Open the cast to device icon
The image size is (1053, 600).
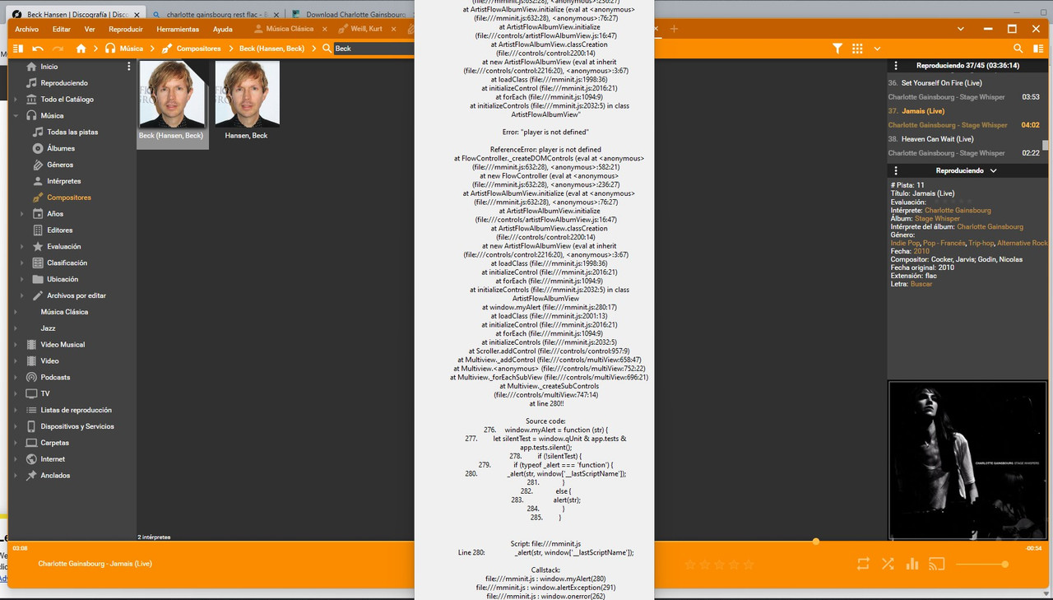point(936,564)
